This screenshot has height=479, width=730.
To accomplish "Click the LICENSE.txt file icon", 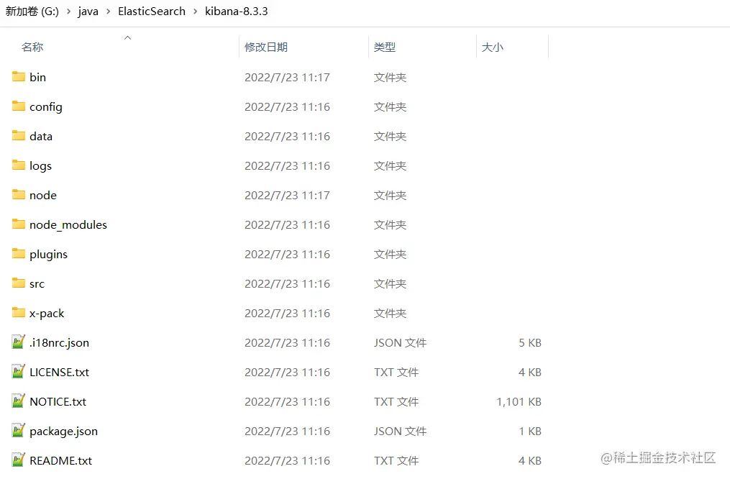I will tap(18, 371).
